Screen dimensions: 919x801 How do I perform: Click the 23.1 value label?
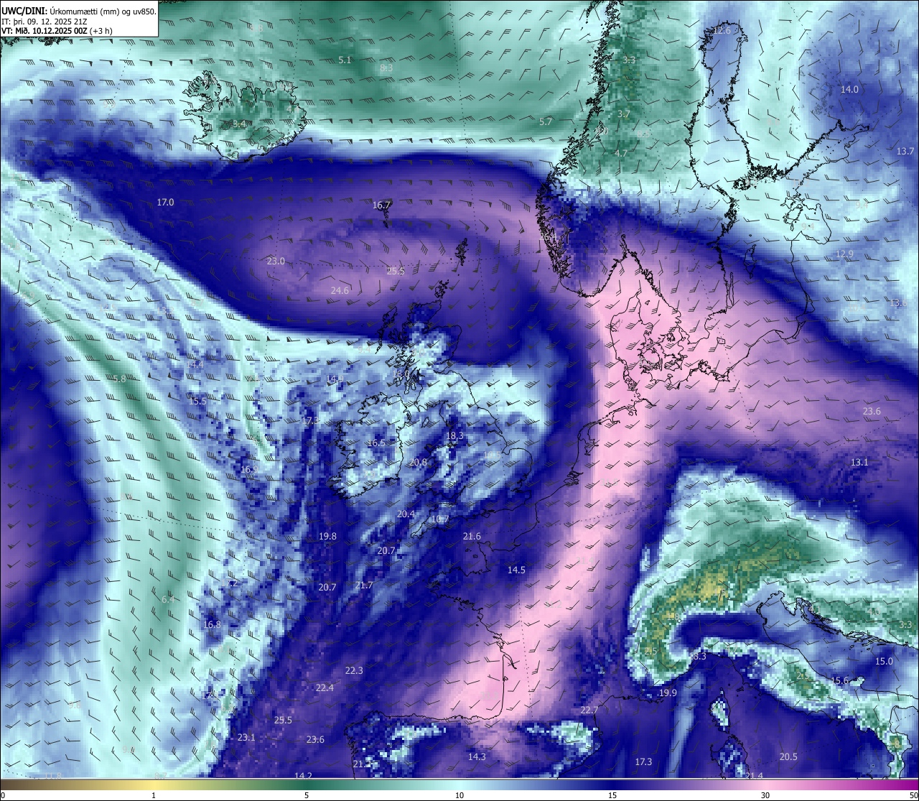(x=246, y=737)
